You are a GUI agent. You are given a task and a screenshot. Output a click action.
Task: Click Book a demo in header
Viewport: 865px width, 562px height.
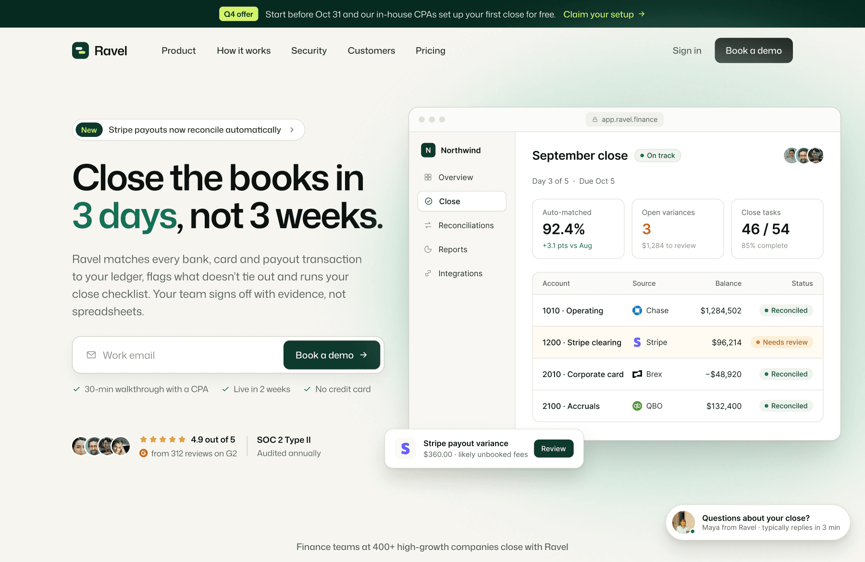tap(754, 50)
